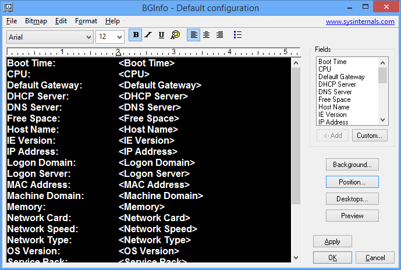Screen dimensions: 401x270
Task: Open the Desktops... settings
Action: (x=352, y=199)
